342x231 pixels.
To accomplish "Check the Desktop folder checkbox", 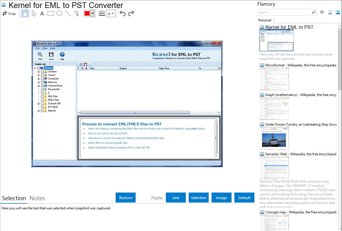I will (39, 68).
